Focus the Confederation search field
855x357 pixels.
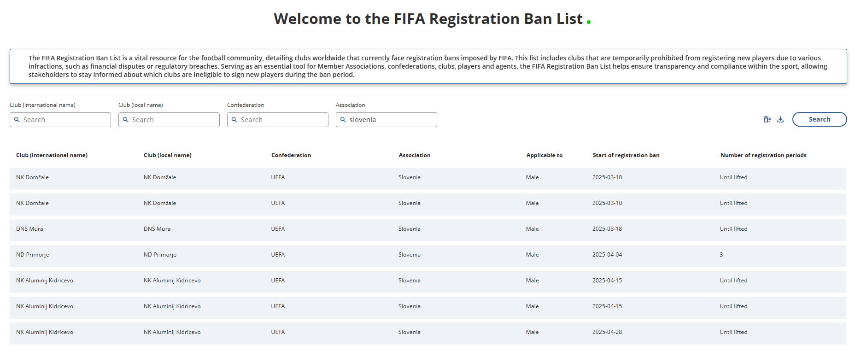(x=278, y=120)
